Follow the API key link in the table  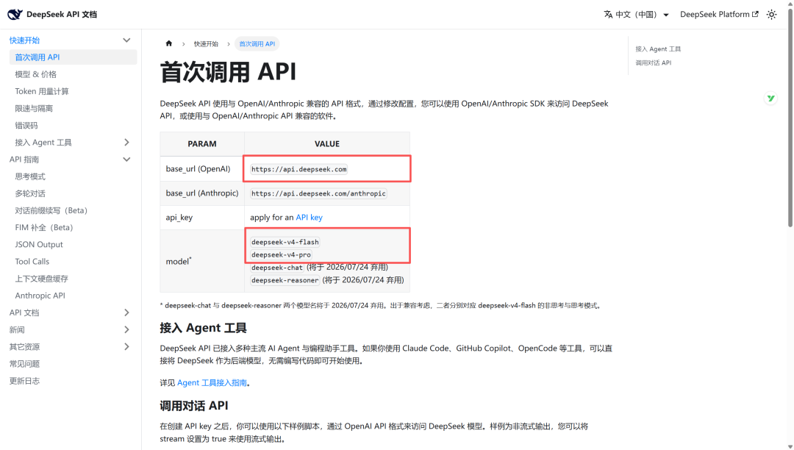click(x=309, y=217)
